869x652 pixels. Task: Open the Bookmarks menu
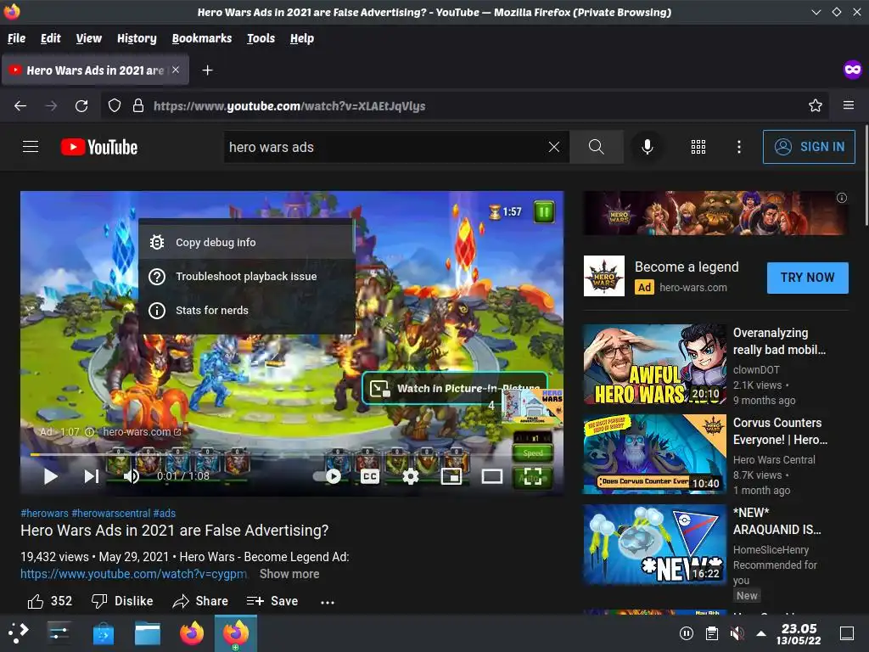[x=202, y=38]
